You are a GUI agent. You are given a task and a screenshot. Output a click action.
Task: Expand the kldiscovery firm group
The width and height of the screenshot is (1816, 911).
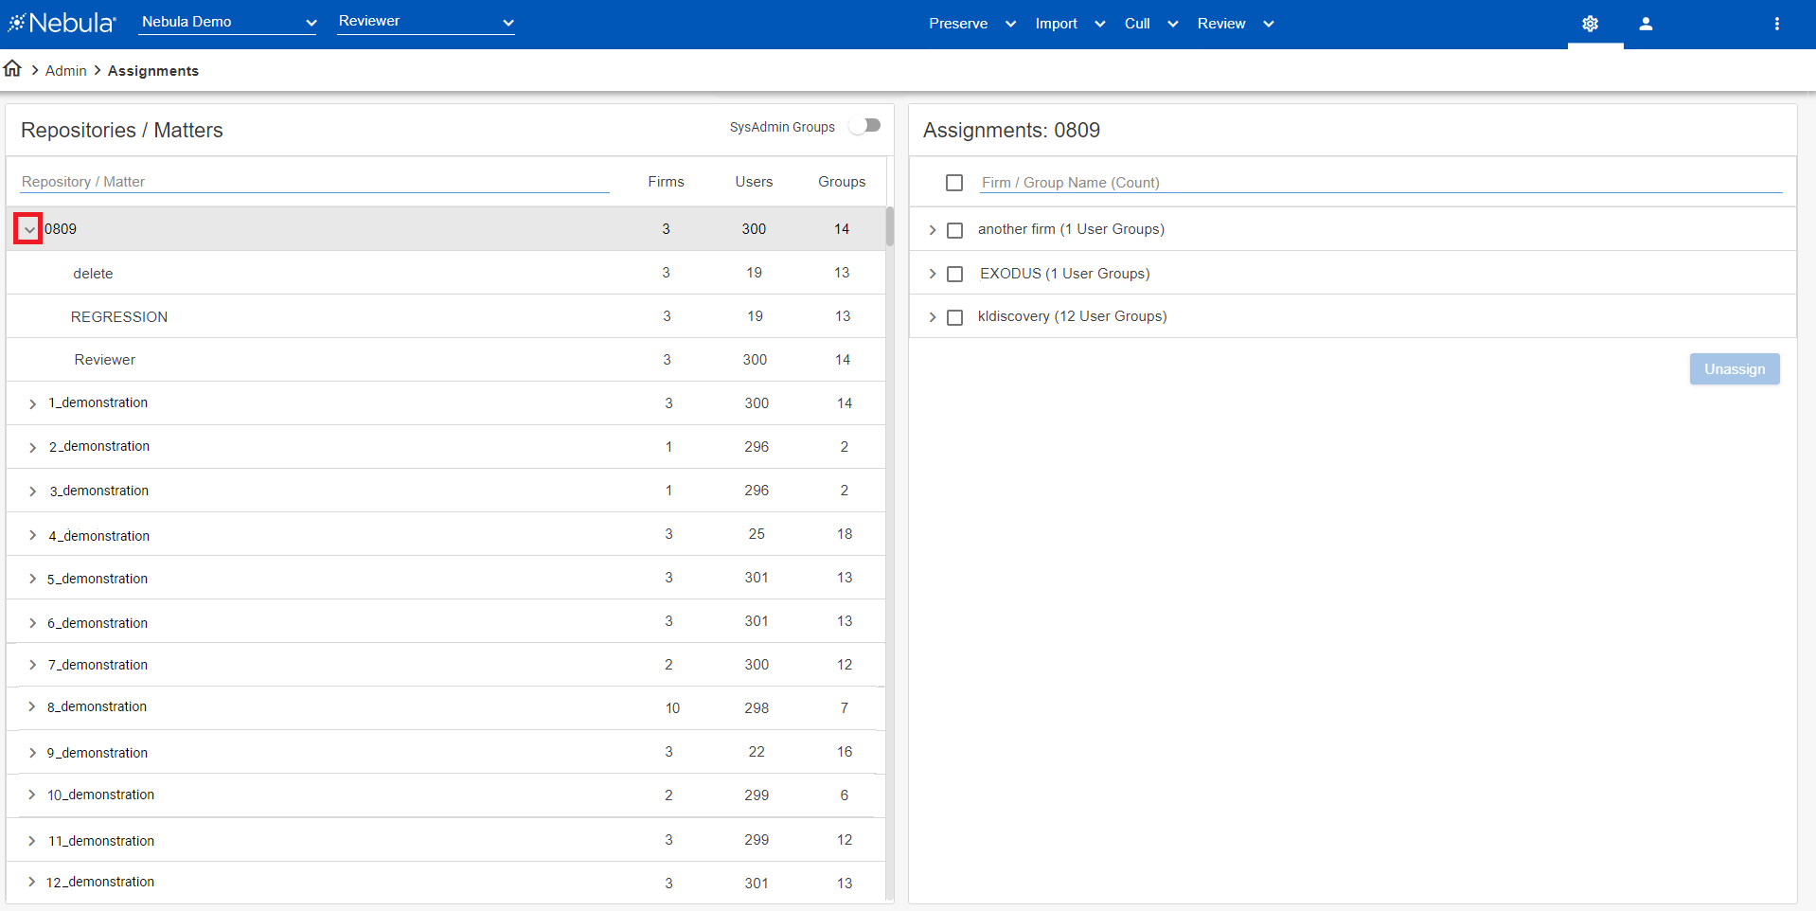932,316
